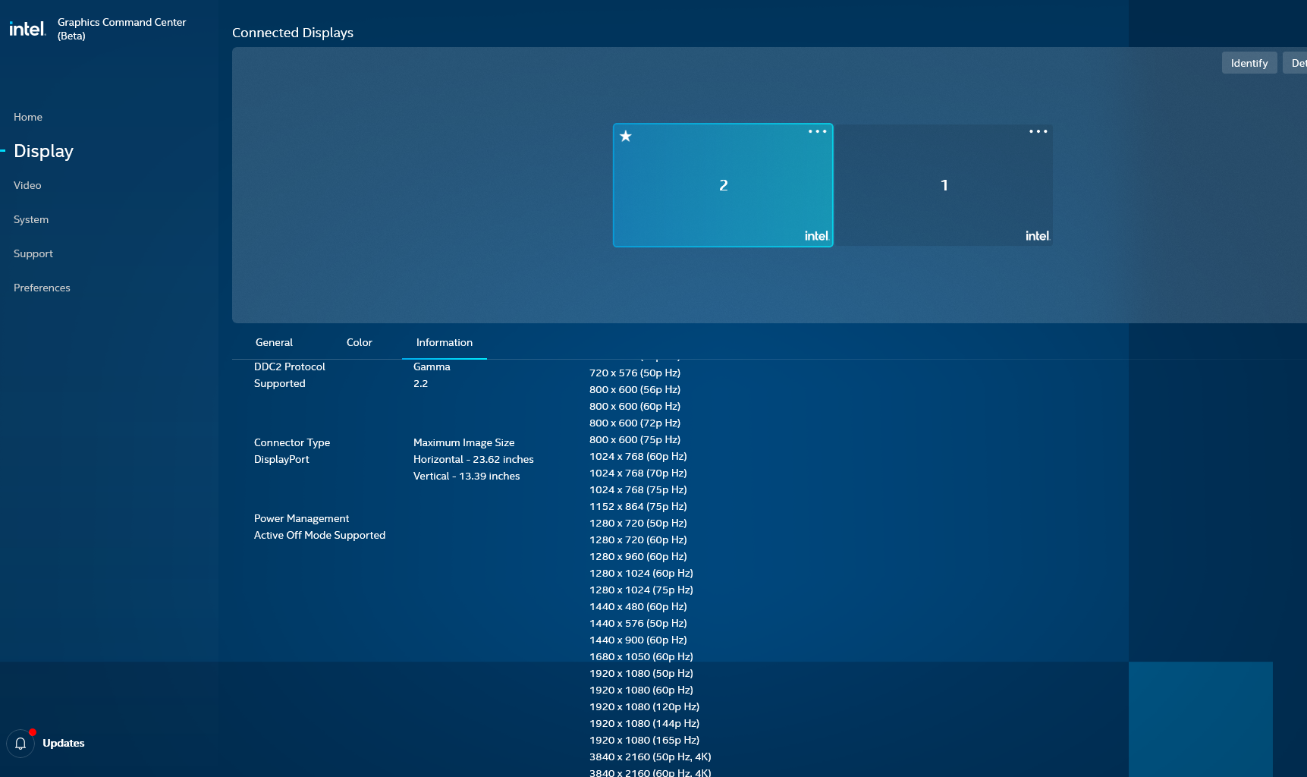
Task: Open the Updates notification bell
Action: [x=20, y=744]
